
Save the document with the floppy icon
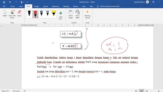(4, 2)
